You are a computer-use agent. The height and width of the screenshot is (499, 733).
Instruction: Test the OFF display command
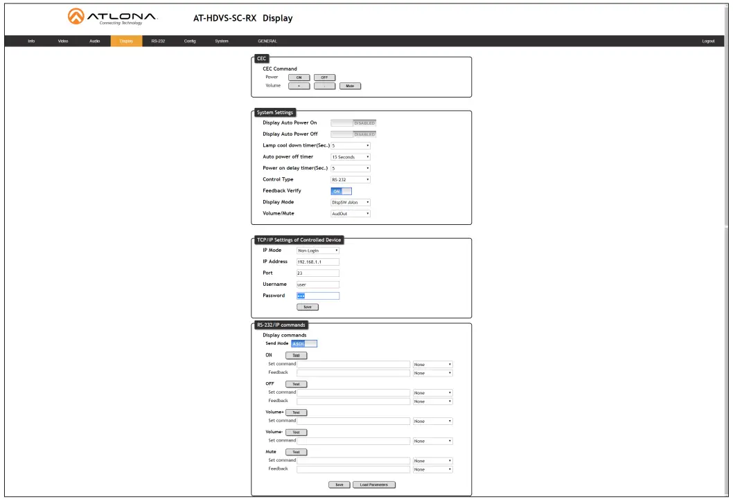297,384
